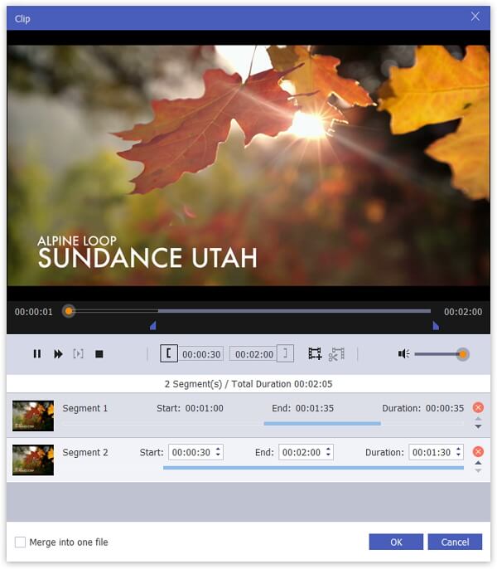Click the left blue clip start marker

[153, 325]
